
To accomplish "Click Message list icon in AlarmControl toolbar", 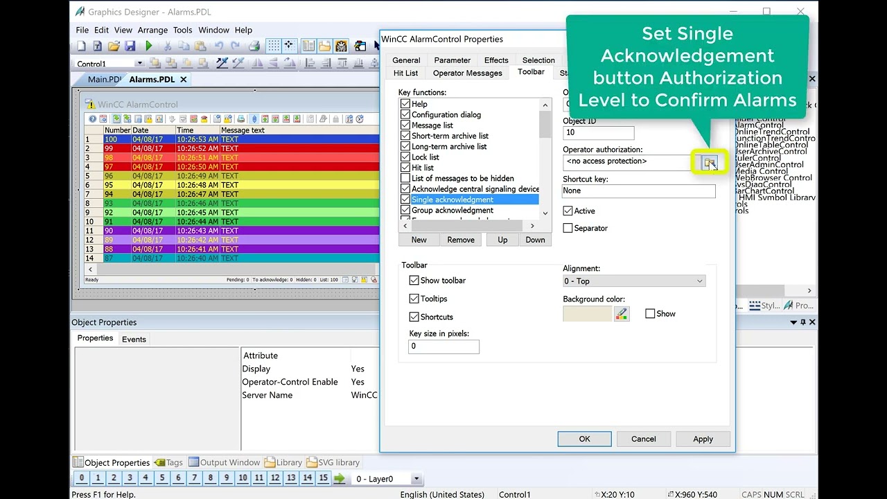I will 117,119.
